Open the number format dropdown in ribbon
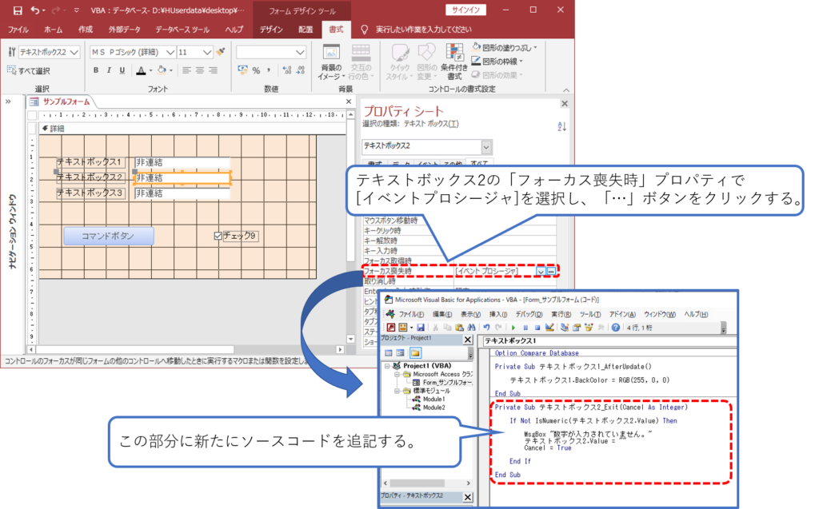Image resolution: width=819 pixels, height=509 pixels. coord(300,52)
